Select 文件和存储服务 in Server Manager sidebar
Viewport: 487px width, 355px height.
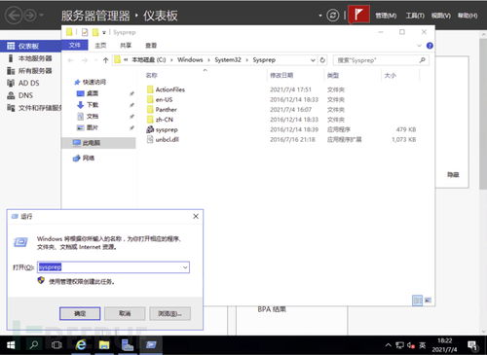tap(31, 108)
